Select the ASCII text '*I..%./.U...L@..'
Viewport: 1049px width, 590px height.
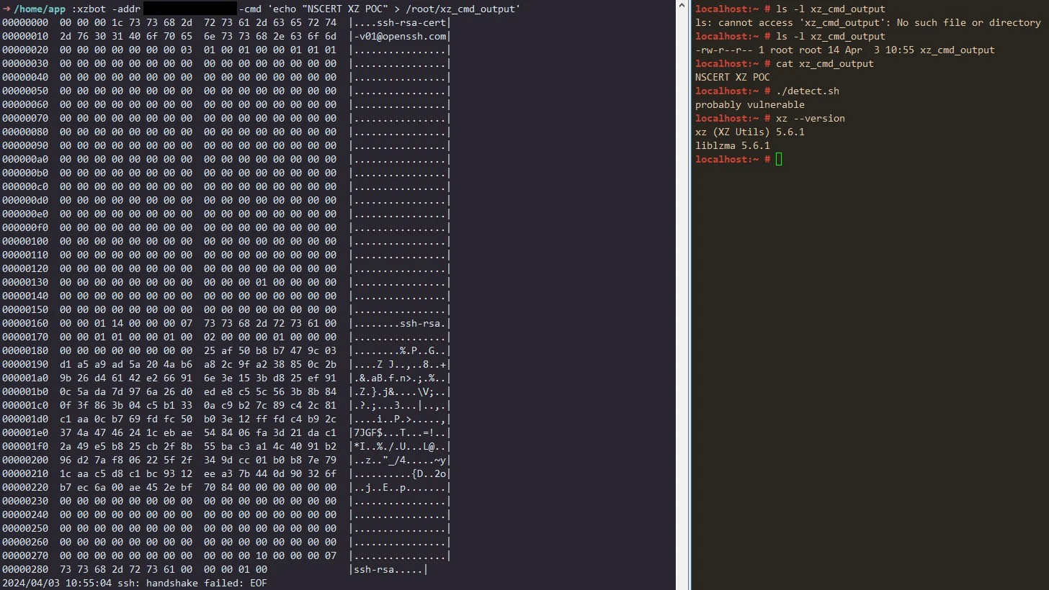(x=400, y=446)
